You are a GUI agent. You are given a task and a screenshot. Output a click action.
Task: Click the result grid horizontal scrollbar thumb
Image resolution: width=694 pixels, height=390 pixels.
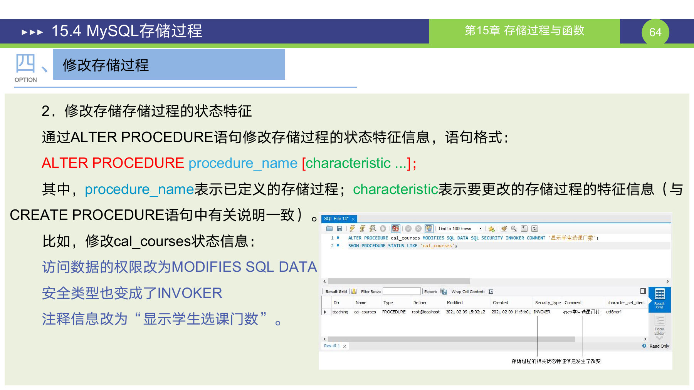[451, 339]
